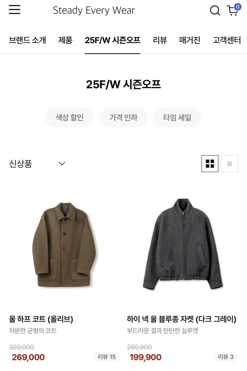Expand the 신상품 sort dropdown
This screenshot has width=247, height=371.
(37, 164)
